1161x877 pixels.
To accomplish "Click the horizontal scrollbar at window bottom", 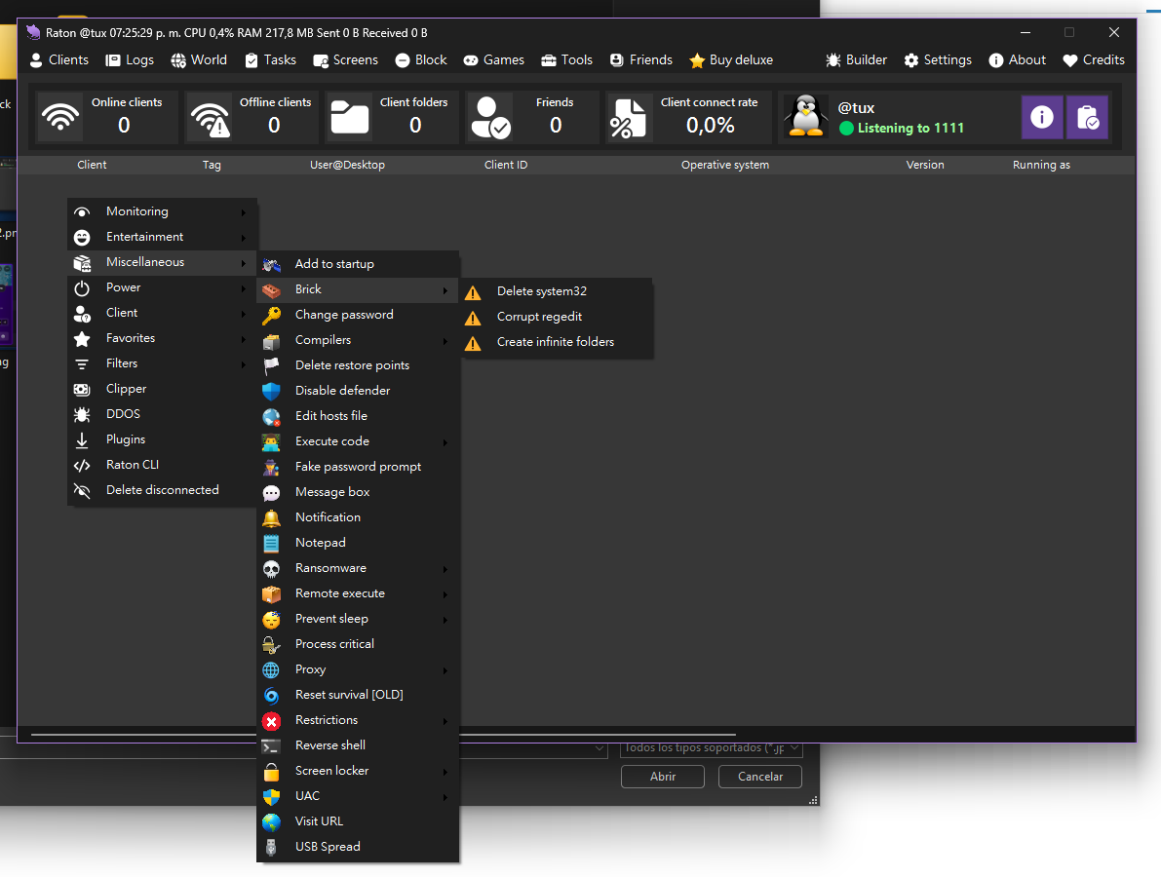I will tap(383, 734).
